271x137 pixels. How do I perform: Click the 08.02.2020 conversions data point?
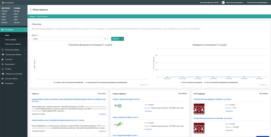tap(167, 77)
